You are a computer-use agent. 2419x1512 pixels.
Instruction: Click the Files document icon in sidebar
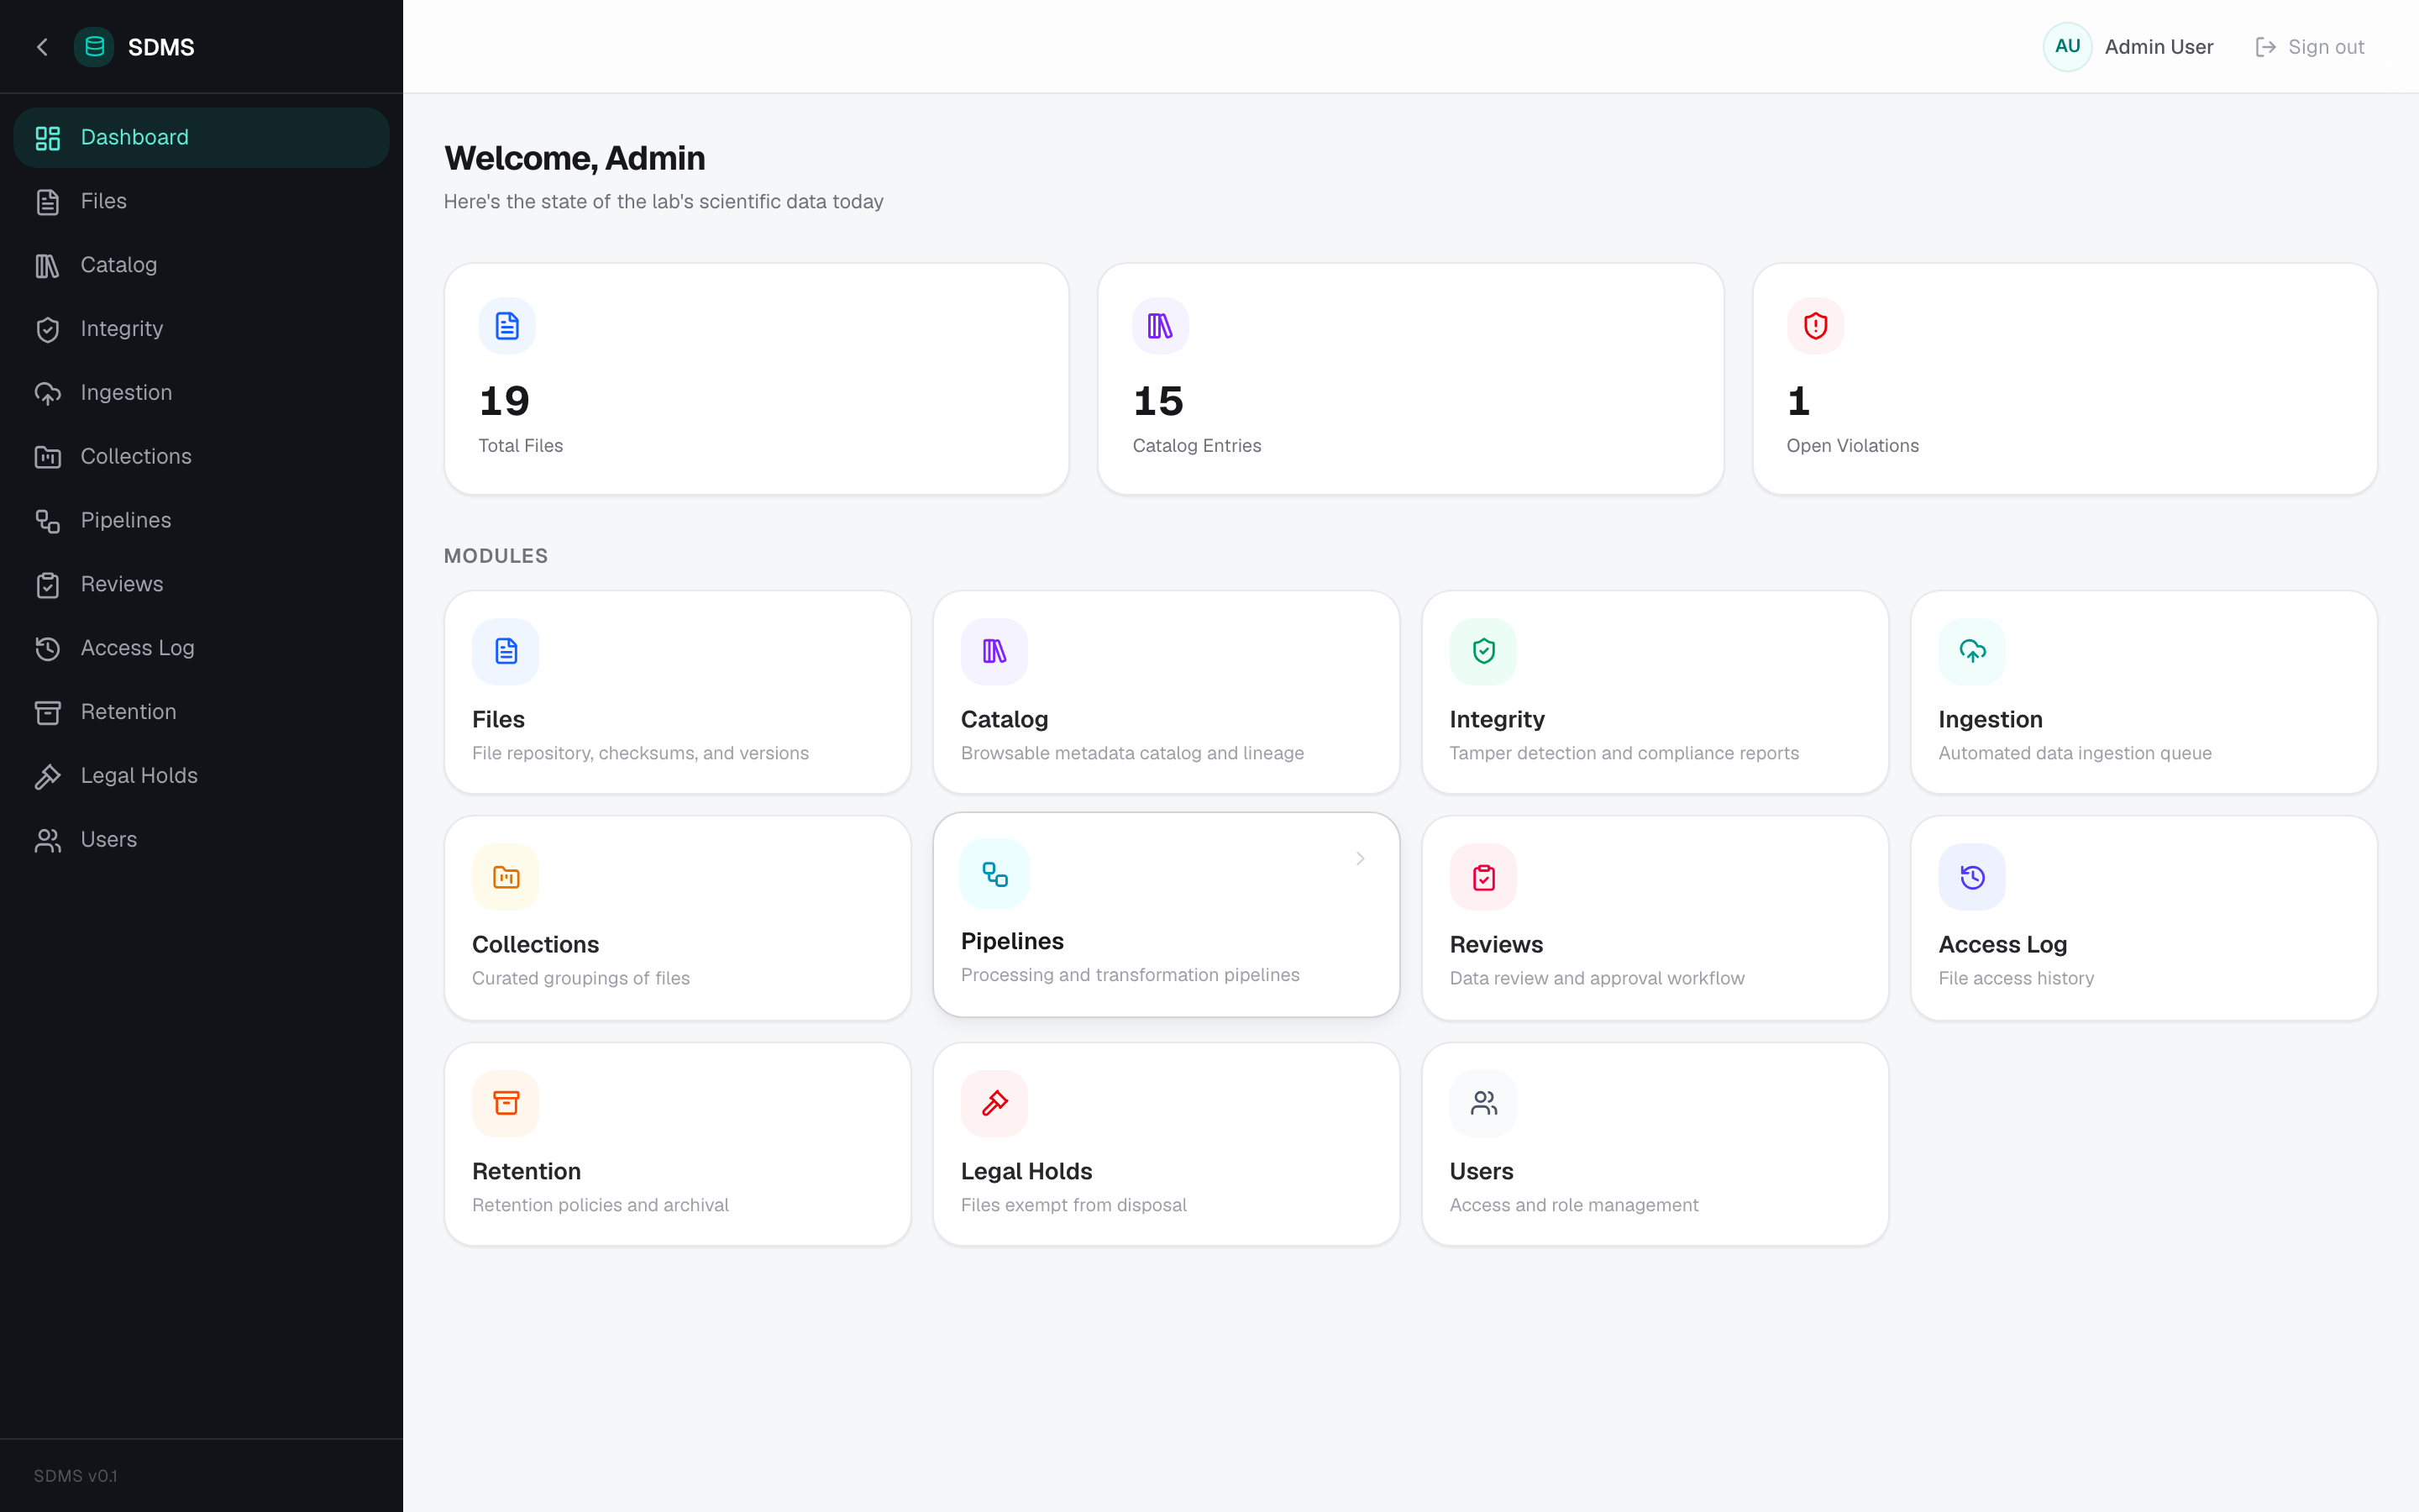click(x=47, y=202)
